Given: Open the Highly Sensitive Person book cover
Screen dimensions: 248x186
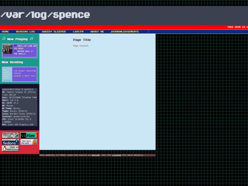Looking at the screenshot, I should pyautogui.click(x=7, y=74).
